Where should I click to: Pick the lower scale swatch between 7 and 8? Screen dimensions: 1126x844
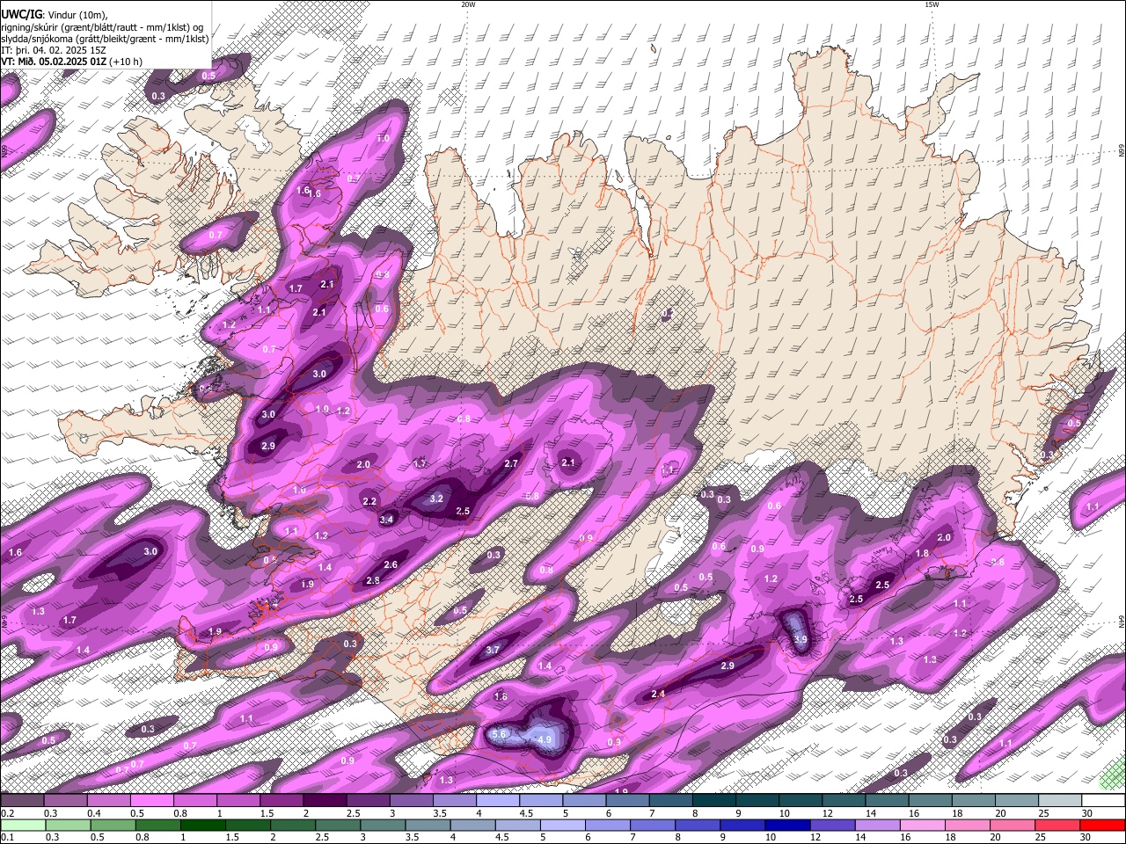[x=653, y=825]
